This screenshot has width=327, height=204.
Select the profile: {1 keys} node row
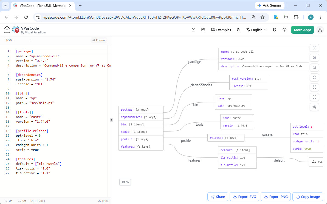point(141,139)
